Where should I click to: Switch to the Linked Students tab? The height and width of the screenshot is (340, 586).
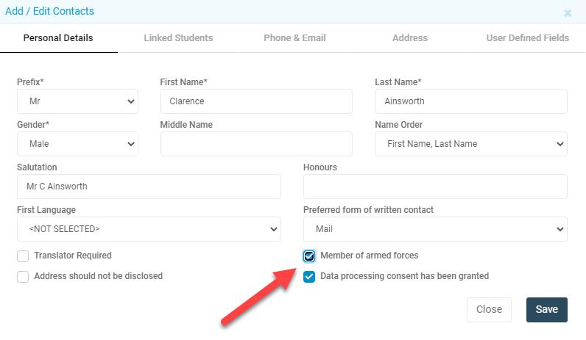tap(178, 38)
